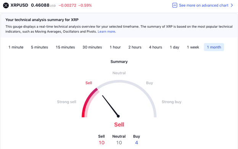Image resolution: width=238 pixels, height=149 pixels.
Task: Click the active 1 month tab
Action: (x=214, y=47)
